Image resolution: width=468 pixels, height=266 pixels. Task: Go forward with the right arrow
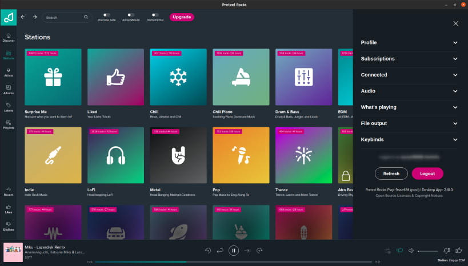click(35, 17)
